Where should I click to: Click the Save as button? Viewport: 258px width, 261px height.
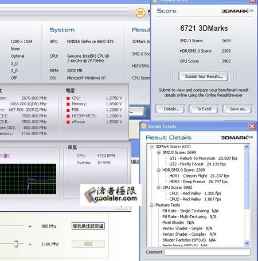(238, 109)
